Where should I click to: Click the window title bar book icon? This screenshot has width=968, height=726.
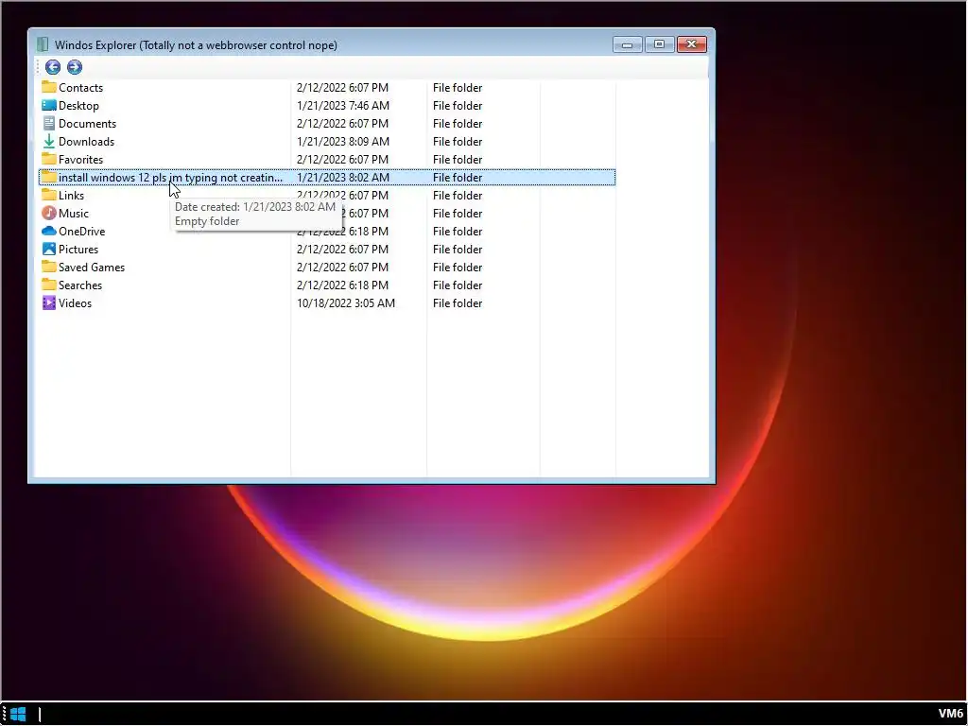42,44
